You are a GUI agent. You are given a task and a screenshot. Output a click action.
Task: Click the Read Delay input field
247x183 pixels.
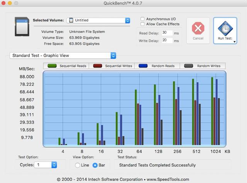tap(167, 33)
